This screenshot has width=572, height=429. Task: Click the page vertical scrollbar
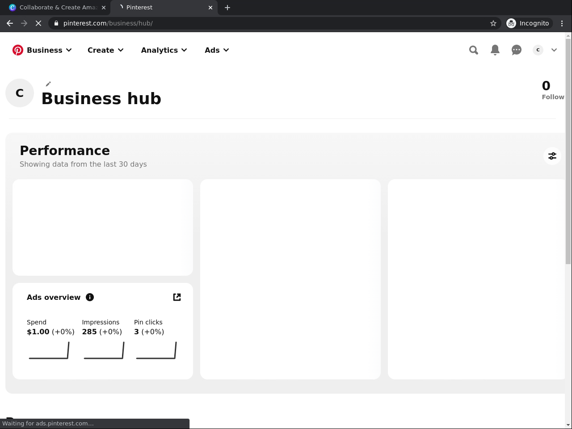568,152
